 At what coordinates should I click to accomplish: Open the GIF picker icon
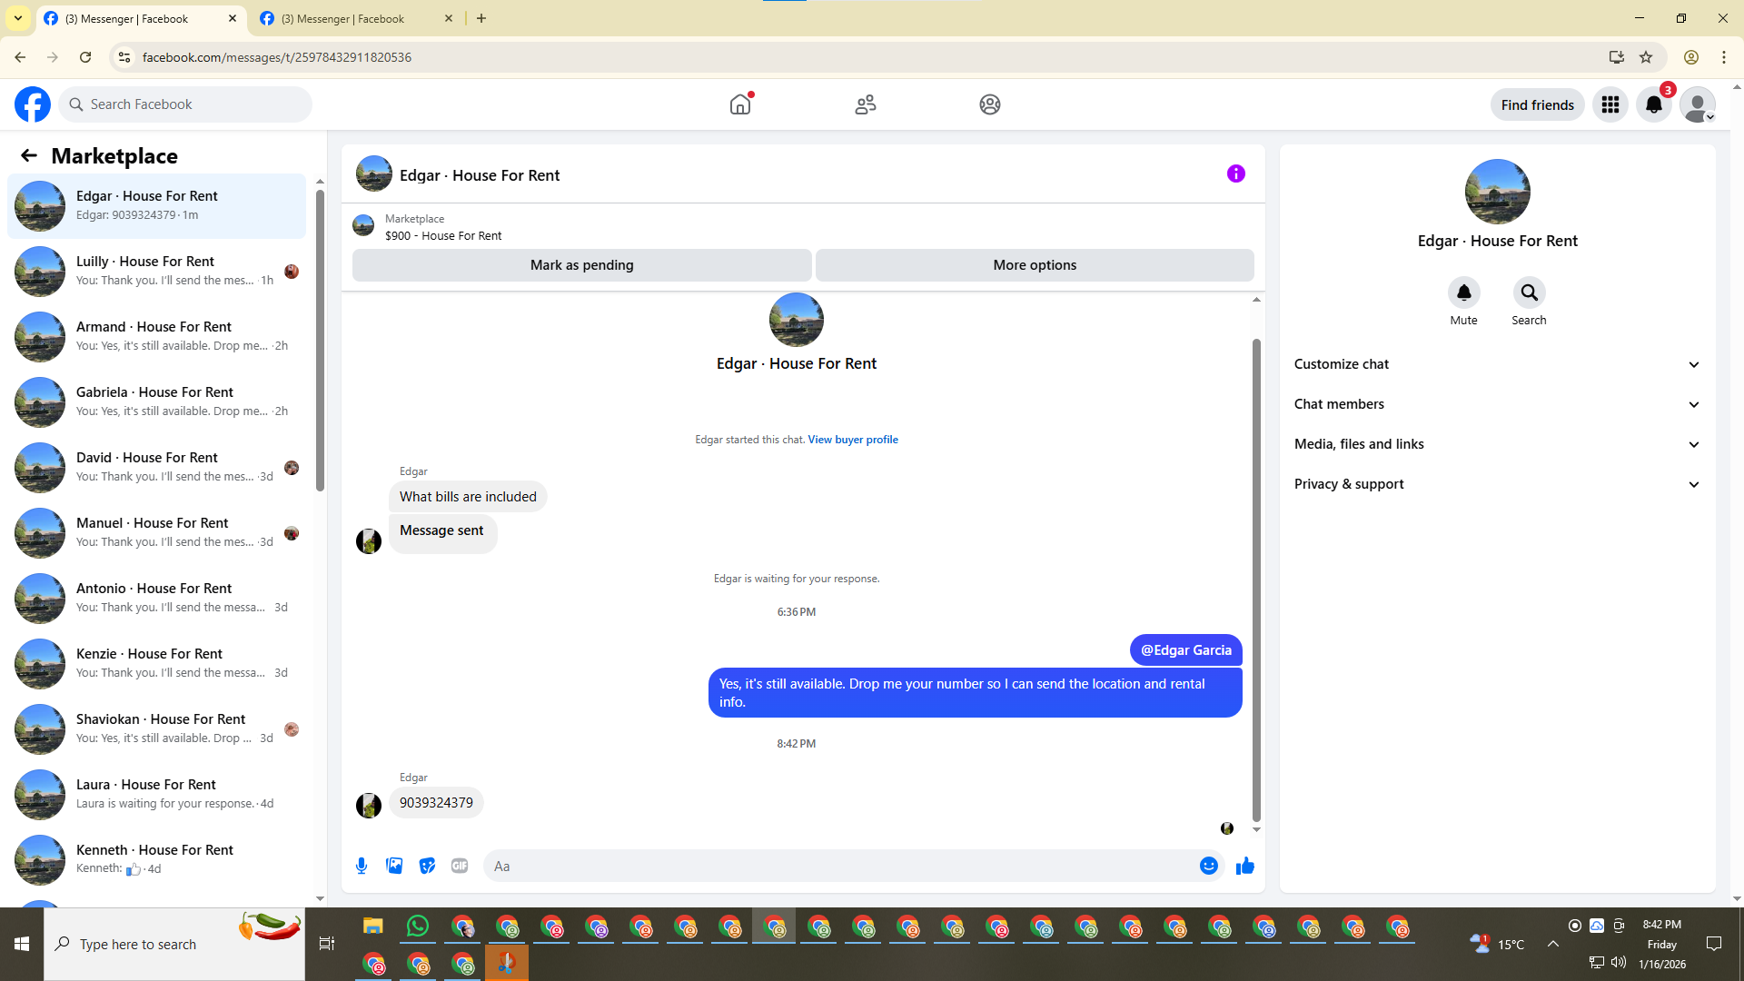click(x=460, y=866)
